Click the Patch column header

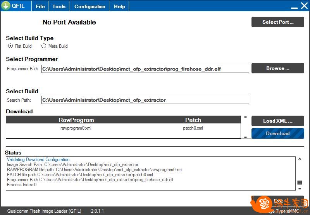tap(193, 120)
